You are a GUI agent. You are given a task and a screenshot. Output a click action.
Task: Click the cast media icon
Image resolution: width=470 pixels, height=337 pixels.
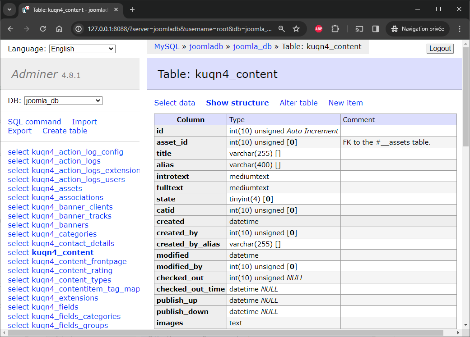coord(359,29)
